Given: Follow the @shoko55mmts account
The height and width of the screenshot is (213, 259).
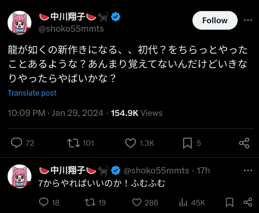Looking at the screenshot, I should point(215,21).
